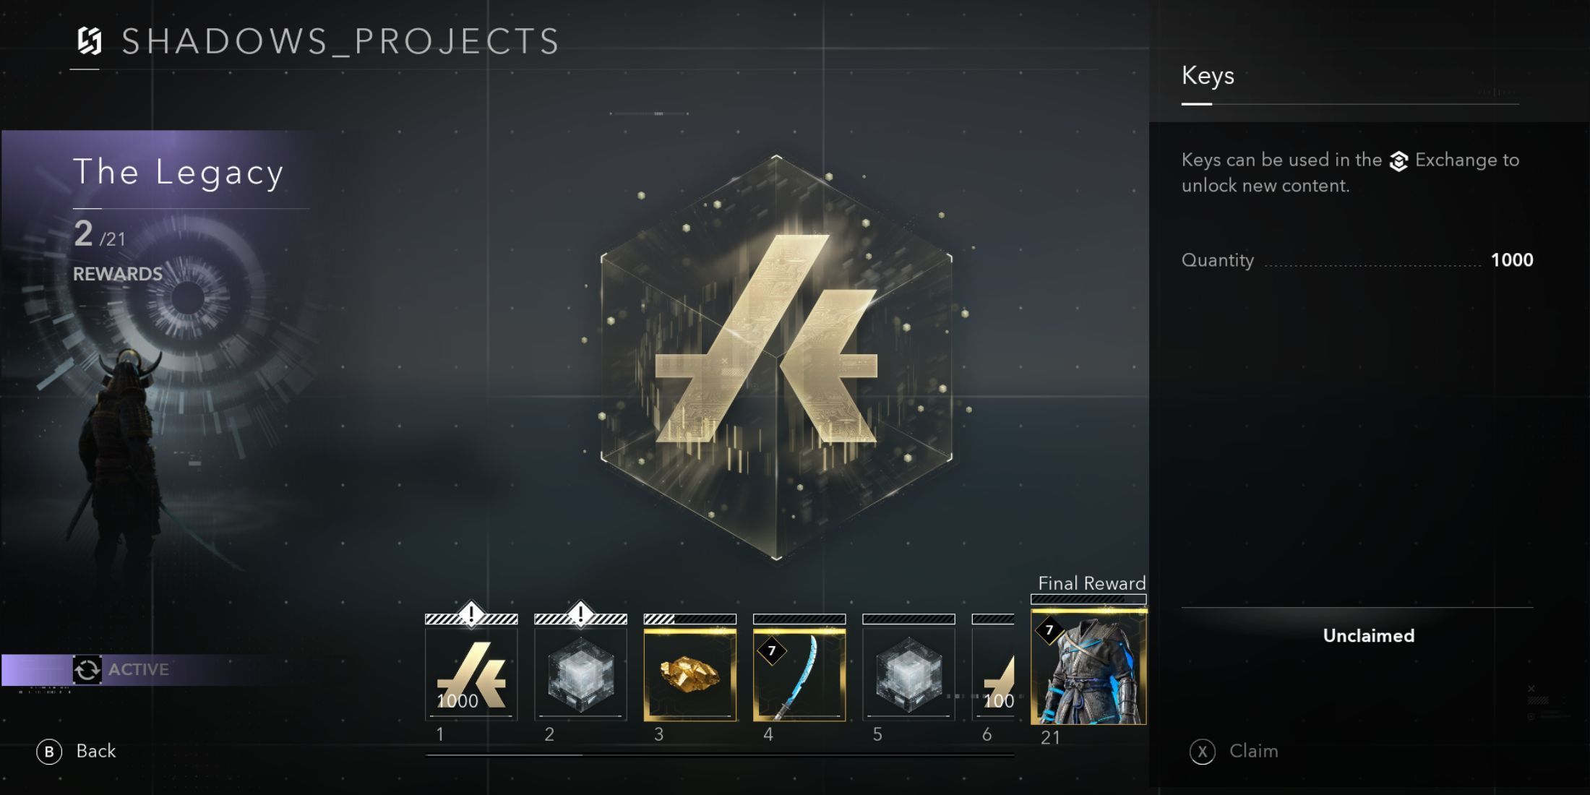Click the alert marker above reward 1

point(471,615)
